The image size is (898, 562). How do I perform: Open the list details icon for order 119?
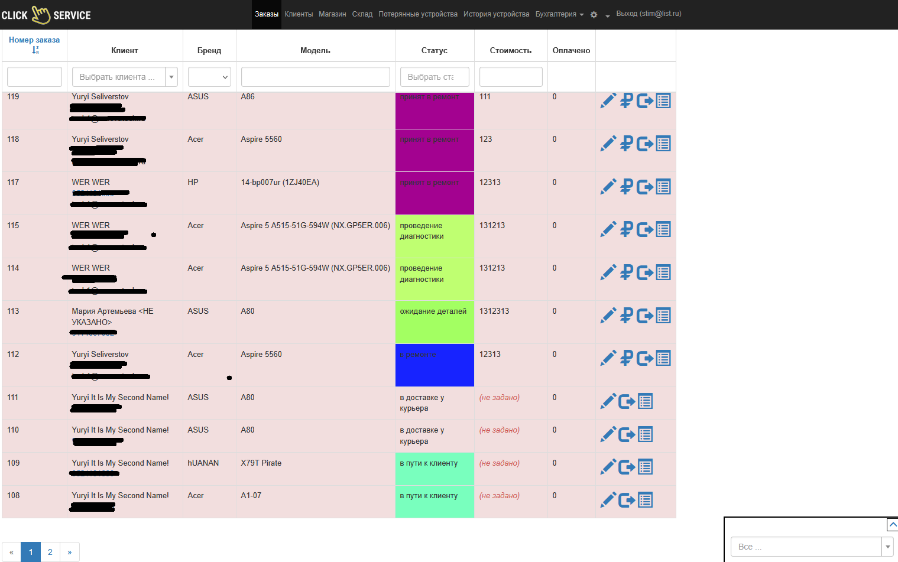[x=663, y=101]
